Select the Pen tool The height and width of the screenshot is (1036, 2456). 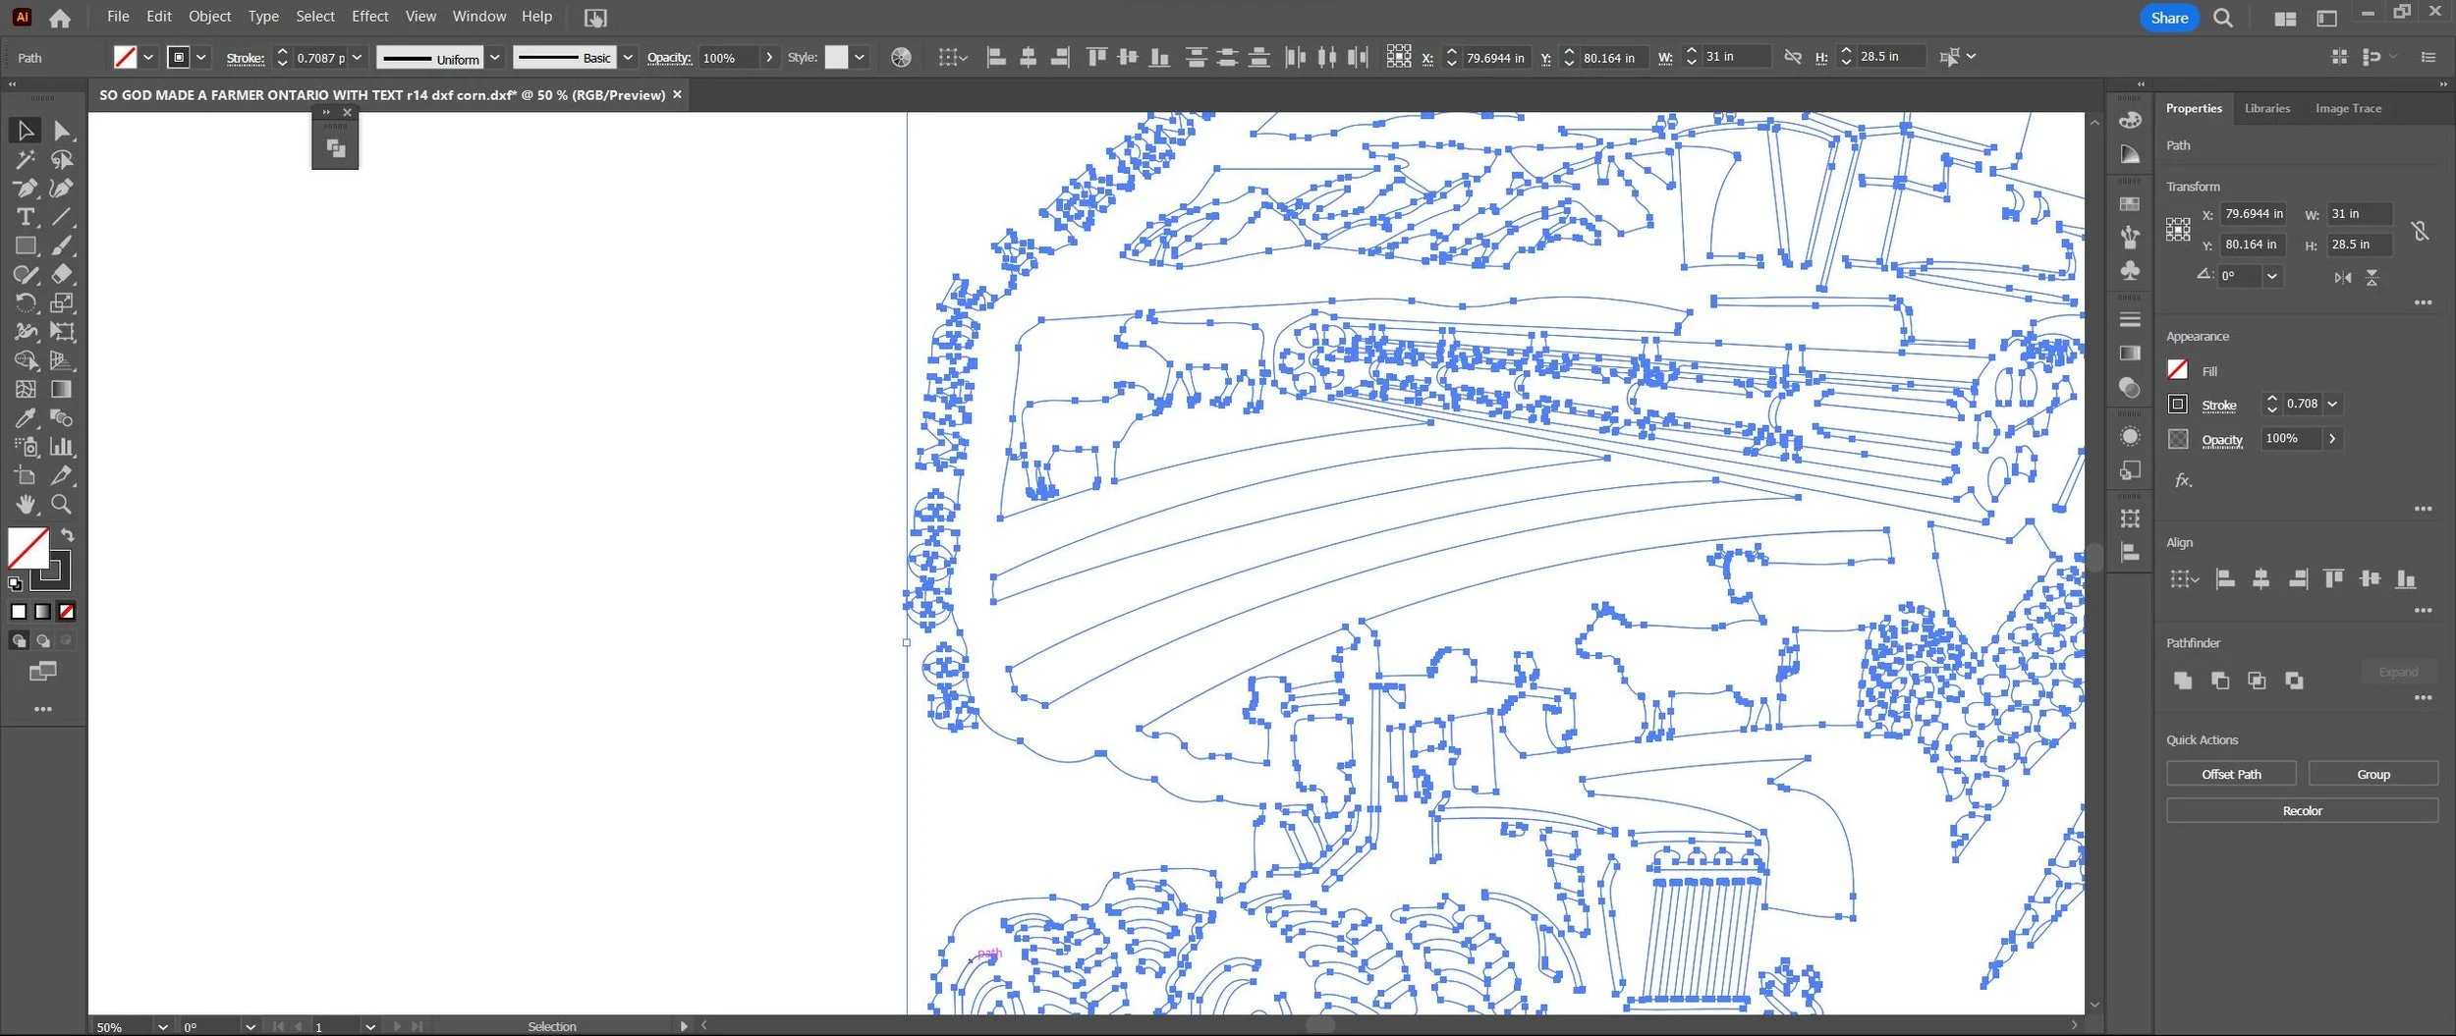26,188
